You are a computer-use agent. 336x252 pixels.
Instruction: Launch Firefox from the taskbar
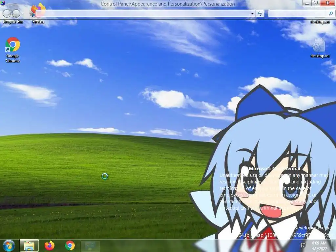(x=50, y=245)
